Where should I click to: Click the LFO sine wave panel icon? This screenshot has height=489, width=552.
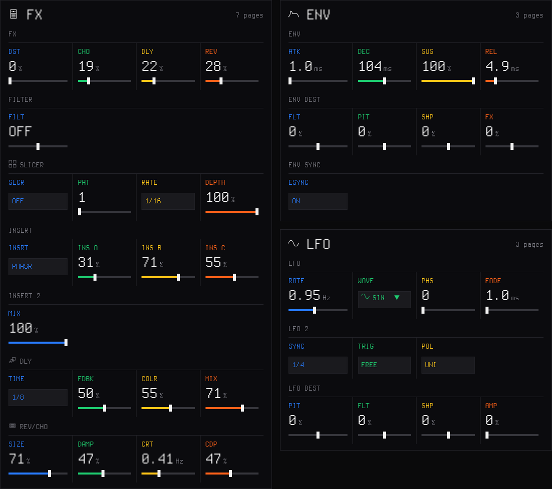[293, 243]
